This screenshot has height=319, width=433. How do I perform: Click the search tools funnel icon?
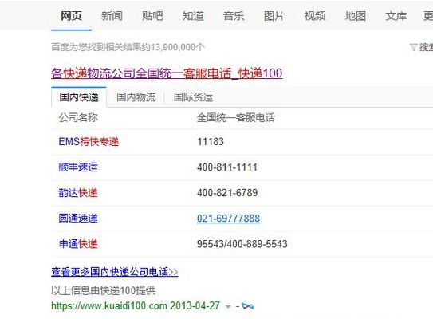click(413, 47)
